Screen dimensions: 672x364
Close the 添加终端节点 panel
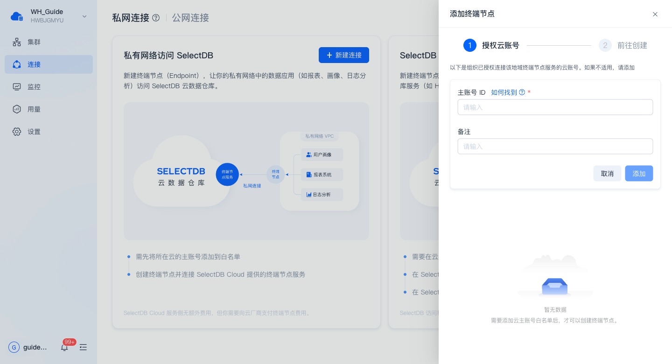click(655, 14)
